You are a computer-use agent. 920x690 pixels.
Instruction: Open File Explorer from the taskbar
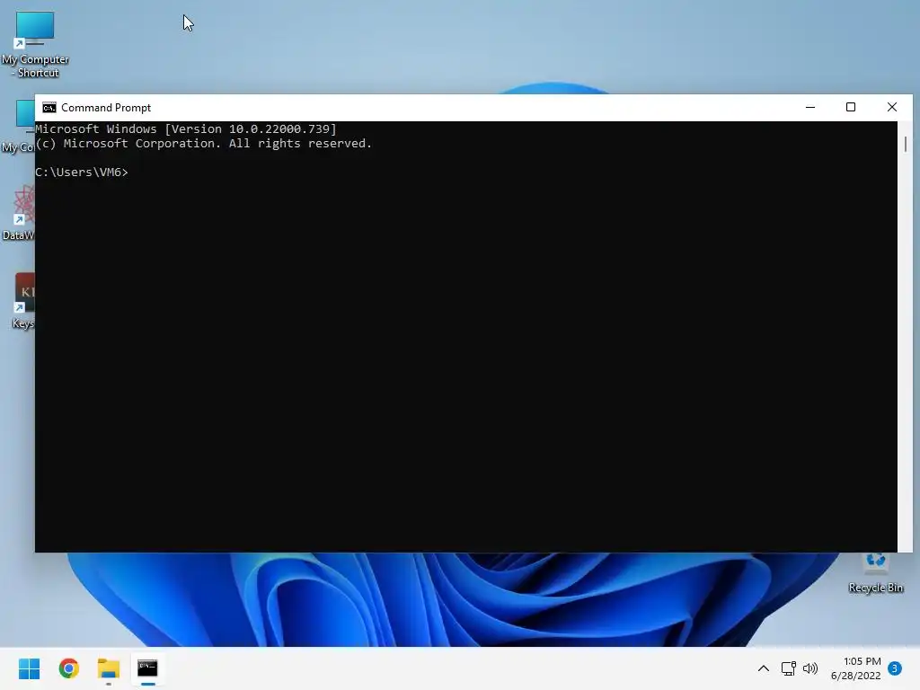tap(109, 668)
